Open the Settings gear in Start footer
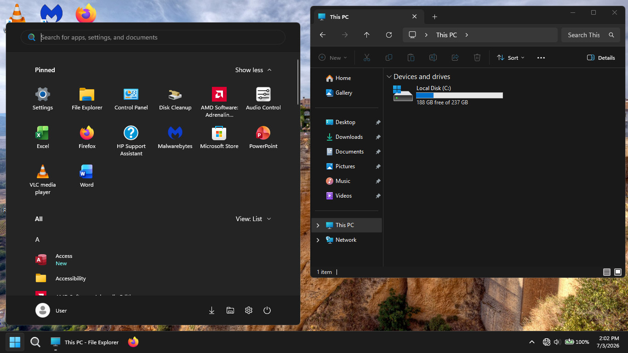628x353 pixels. [249, 310]
